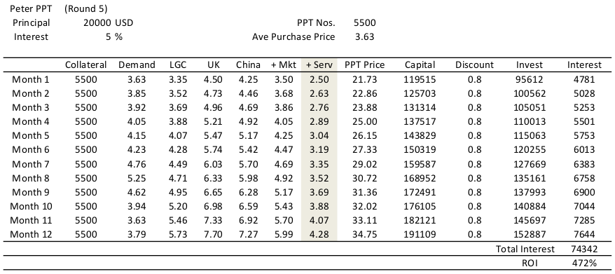Screen dimensions: 615x274
Task: Click the Month 12 row label
Action: click(31, 234)
